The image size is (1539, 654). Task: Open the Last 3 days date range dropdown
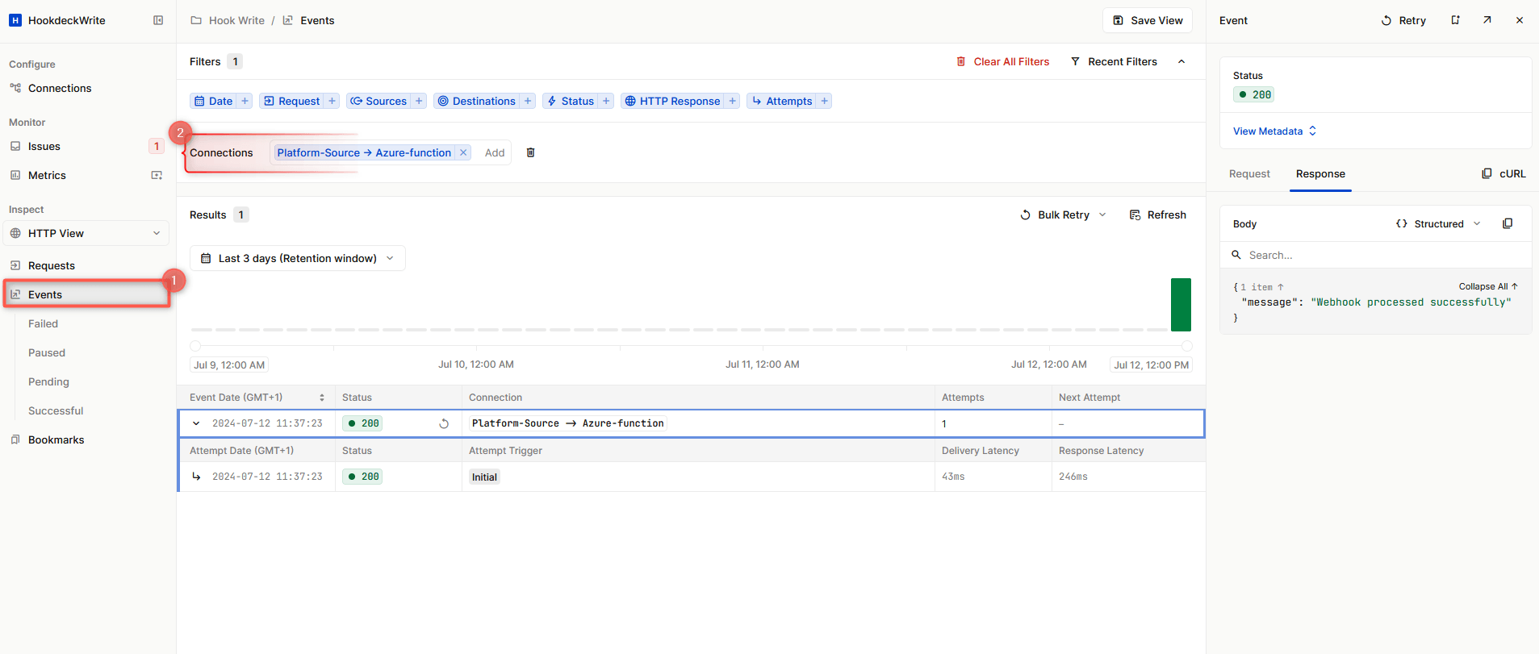pos(298,258)
